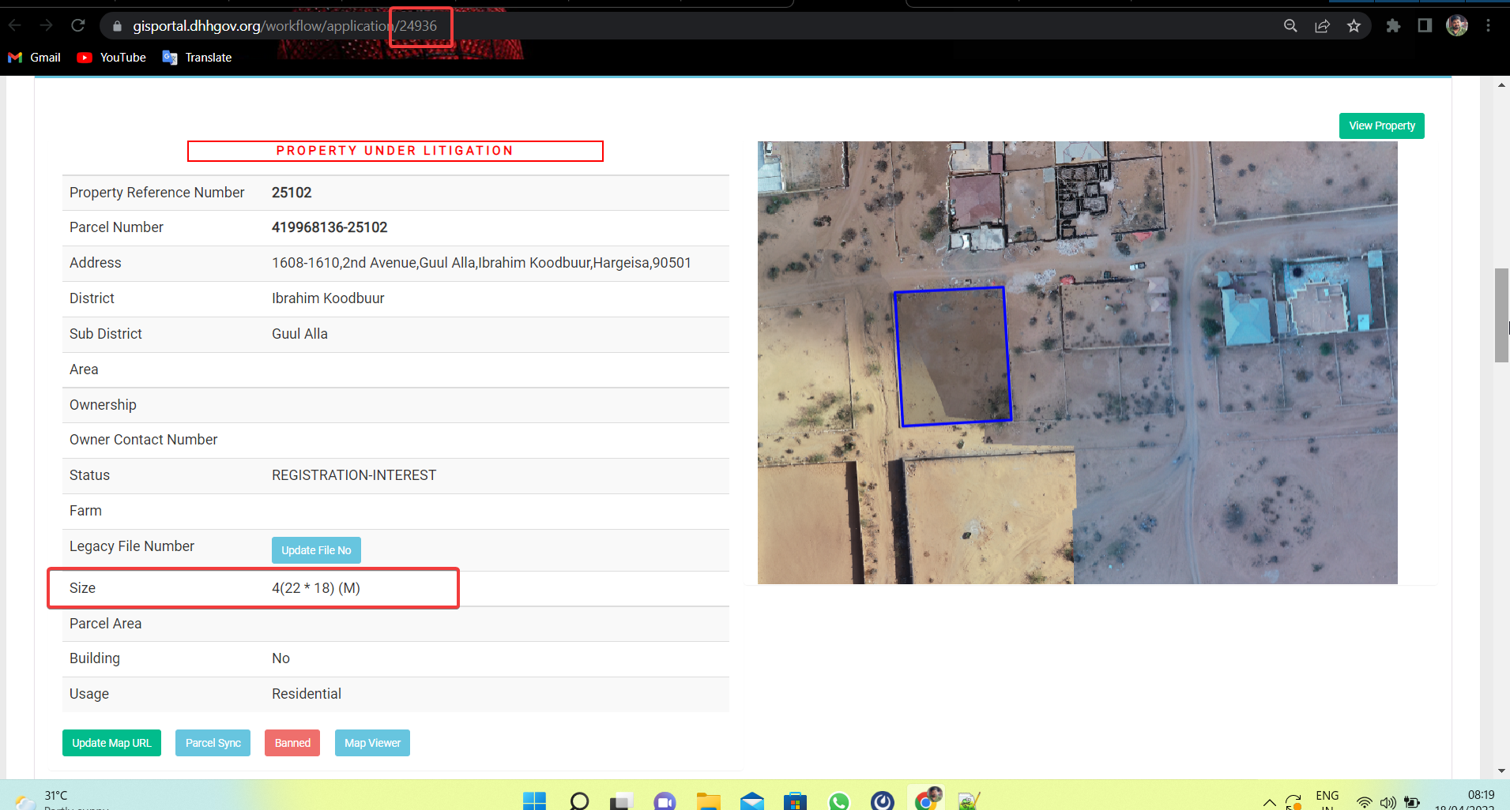Image resolution: width=1510 pixels, height=810 pixels.
Task: Open the View Property button
Action: coord(1381,126)
